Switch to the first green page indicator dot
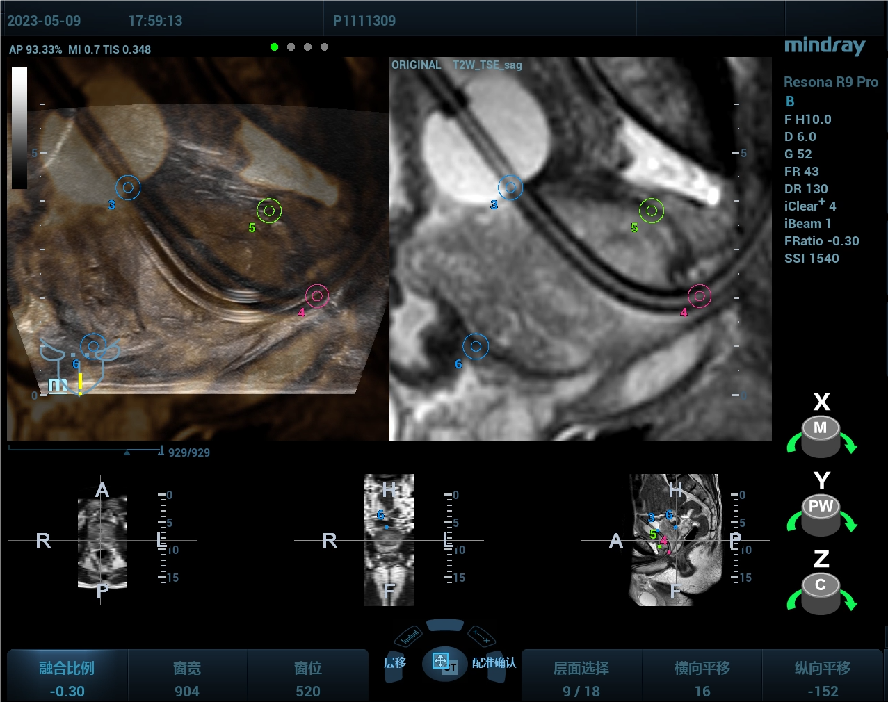This screenshot has height=702, width=888. click(x=274, y=47)
